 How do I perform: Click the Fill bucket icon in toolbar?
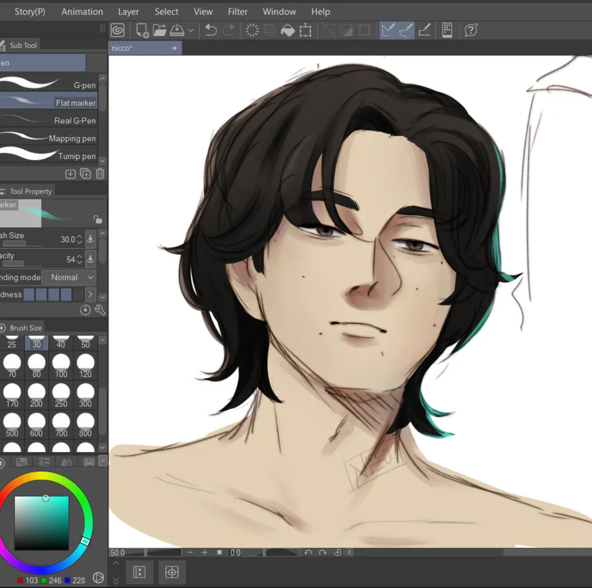(x=288, y=30)
